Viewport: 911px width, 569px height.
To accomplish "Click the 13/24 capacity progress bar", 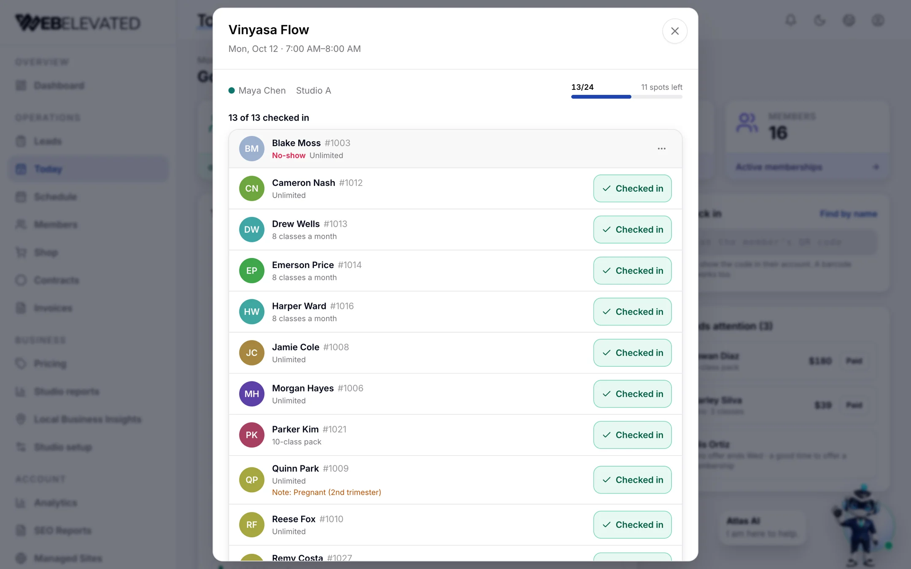I will pos(627,97).
